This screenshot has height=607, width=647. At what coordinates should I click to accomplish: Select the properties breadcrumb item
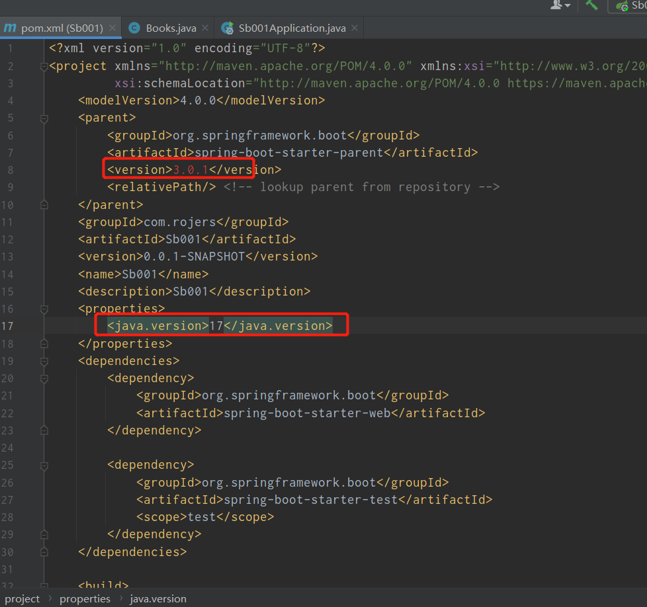85,599
